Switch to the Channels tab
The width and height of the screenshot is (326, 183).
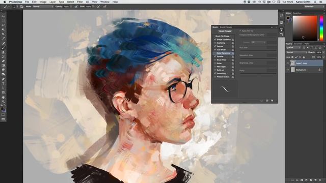coord(298,44)
